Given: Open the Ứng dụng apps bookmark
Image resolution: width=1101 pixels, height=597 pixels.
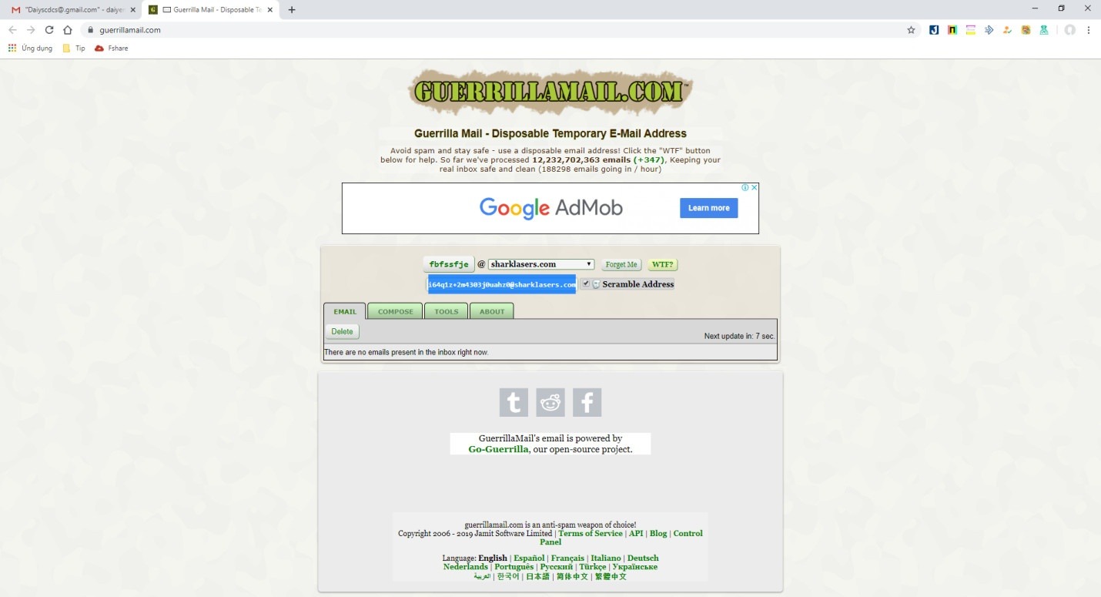Looking at the screenshot, I should pos(31,48).
